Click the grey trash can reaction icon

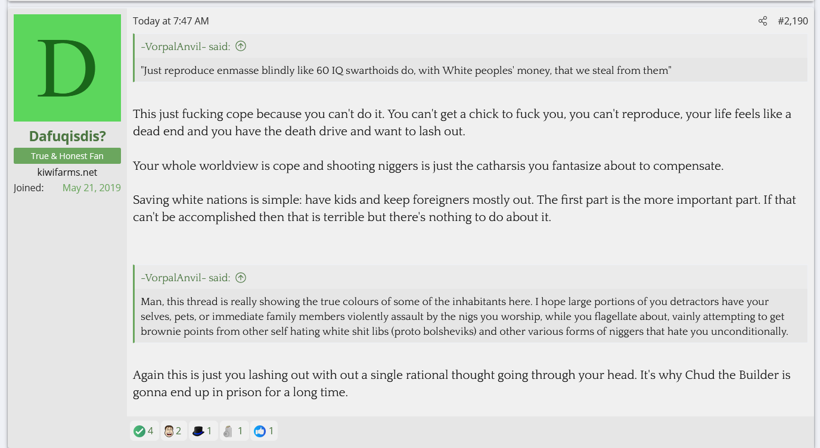[228, 431]
